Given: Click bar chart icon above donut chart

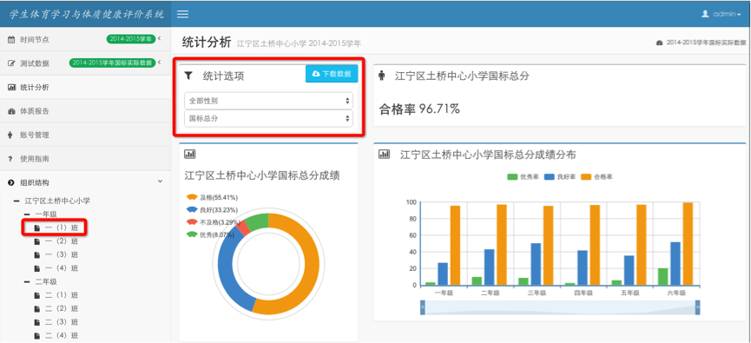Looking at the screenshot, I should (189, 155).
